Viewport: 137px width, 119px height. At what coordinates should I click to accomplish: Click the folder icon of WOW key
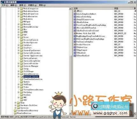pos(22,100)
